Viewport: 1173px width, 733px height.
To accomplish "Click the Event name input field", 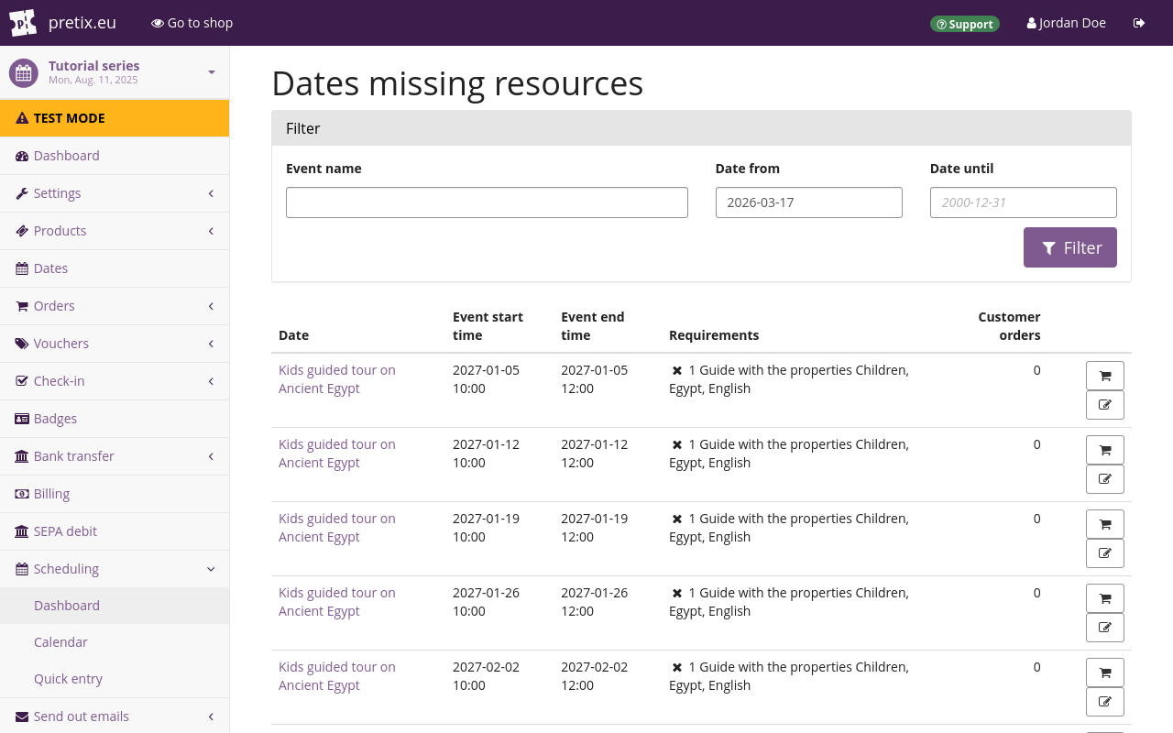I will (x=487, y=202).
